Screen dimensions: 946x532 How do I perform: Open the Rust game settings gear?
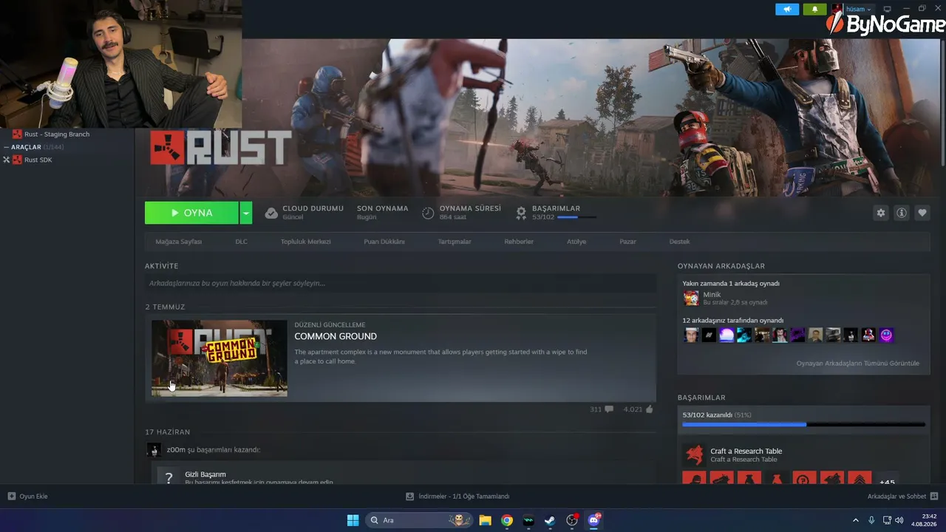click(x=881, y=213)
